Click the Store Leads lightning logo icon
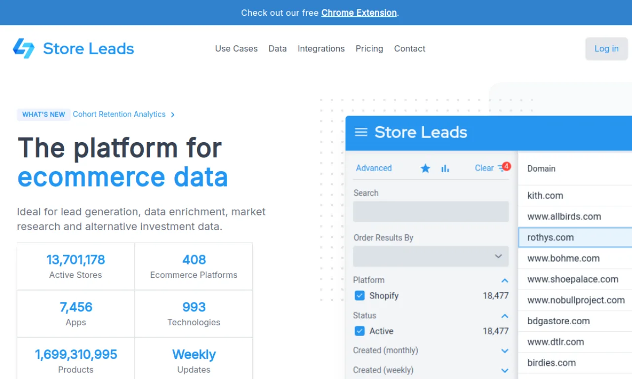 (24, 48)
